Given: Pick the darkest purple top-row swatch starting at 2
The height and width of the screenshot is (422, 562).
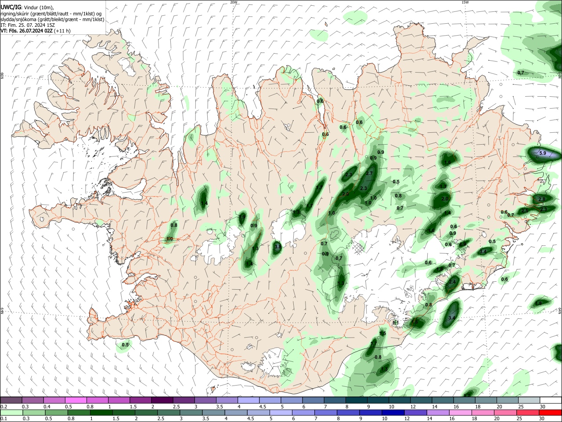Looking at the screenshot, I should pyautogui.click(x=162, y=400).
